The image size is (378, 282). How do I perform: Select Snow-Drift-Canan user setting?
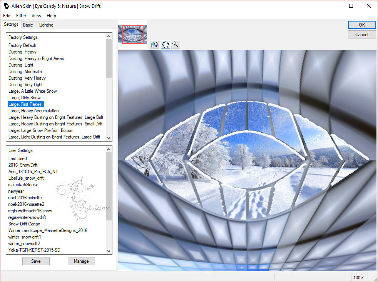tap(24, 224)
